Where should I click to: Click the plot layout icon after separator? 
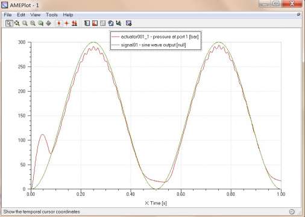click(x=87, y=24)
